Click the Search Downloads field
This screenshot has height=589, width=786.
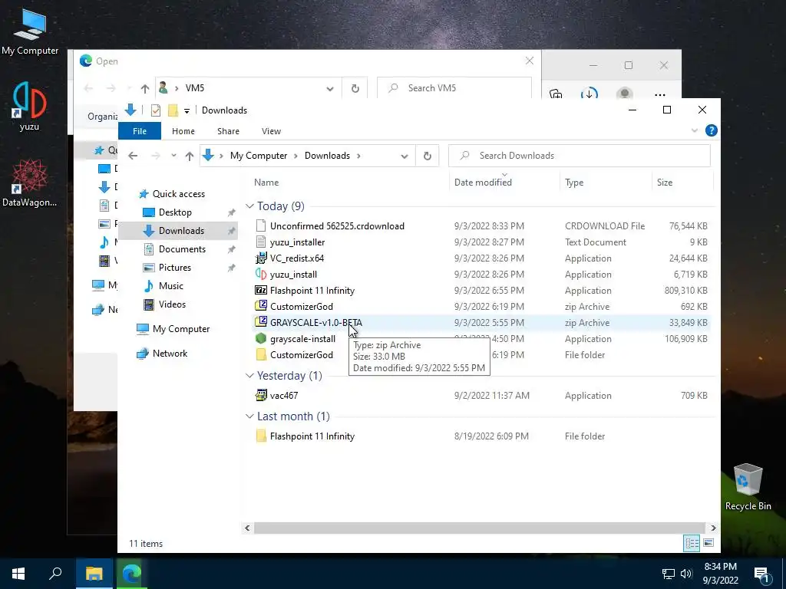(x=580, y=156)
